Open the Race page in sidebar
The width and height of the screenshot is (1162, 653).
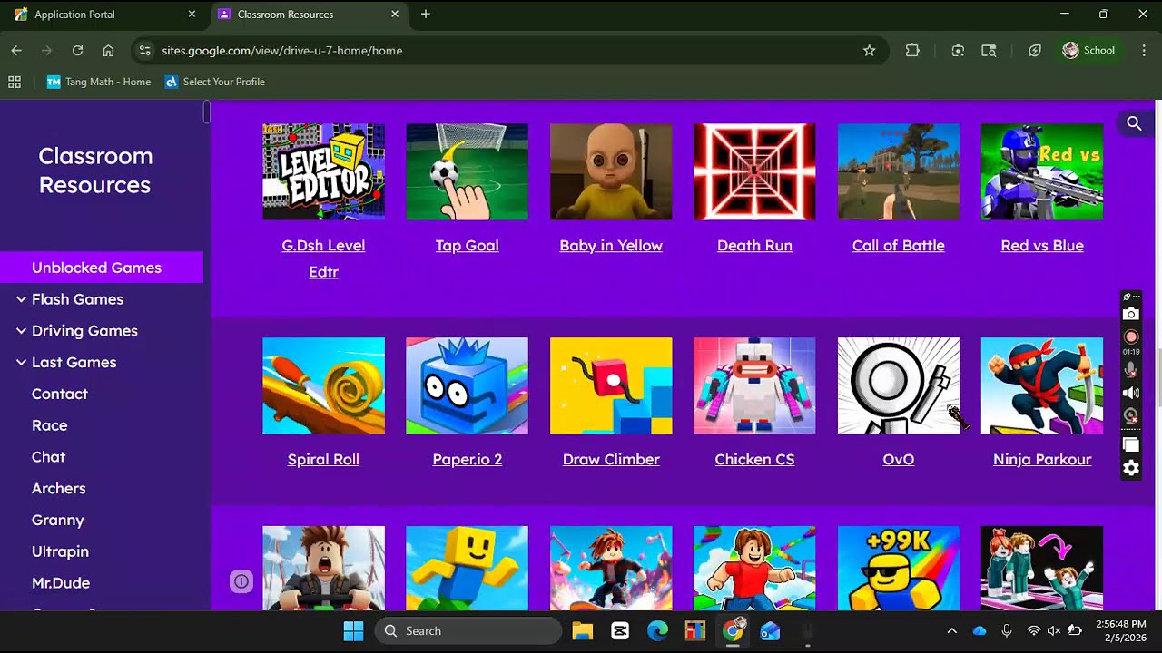coord(50,425)
